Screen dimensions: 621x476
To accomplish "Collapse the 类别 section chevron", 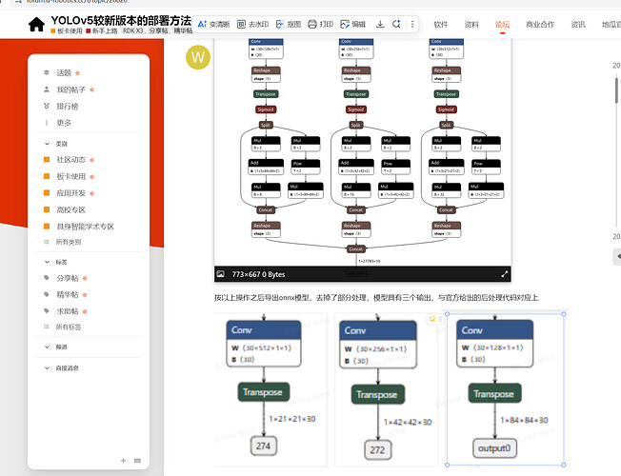I will coord(47,144).
